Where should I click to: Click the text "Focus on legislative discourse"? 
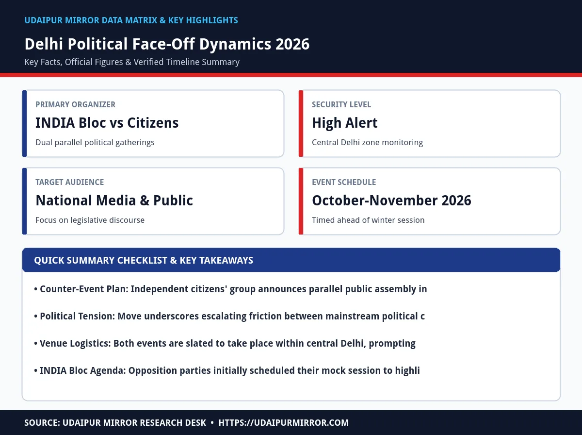point(90,220)
